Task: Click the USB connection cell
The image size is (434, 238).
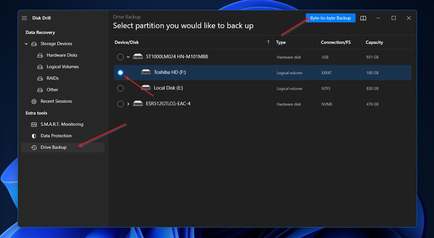Action: [325, 57]
